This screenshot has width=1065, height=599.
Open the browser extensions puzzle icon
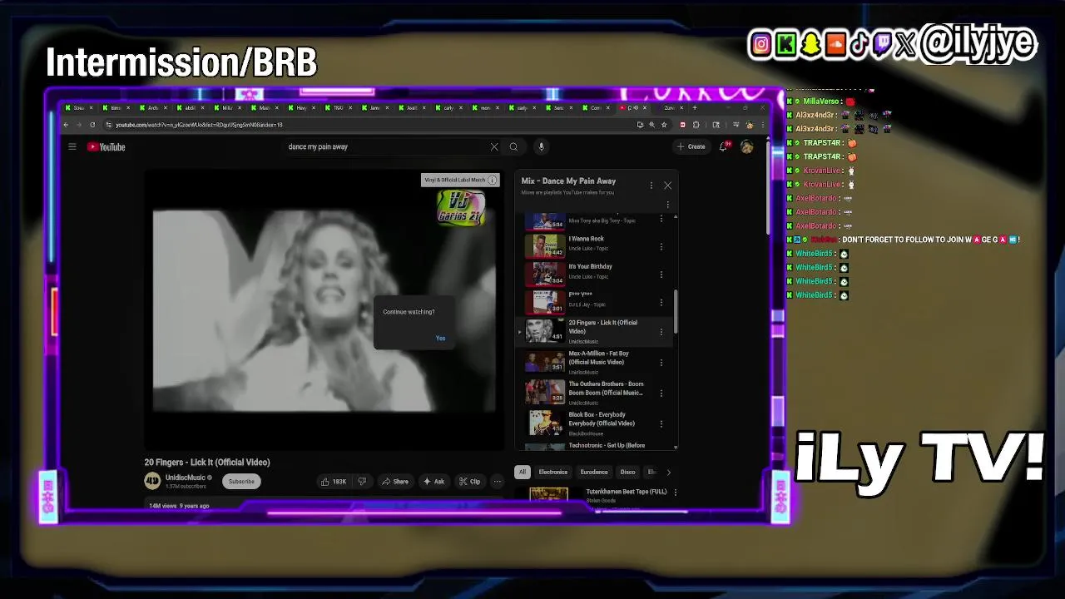coord(696,125)
